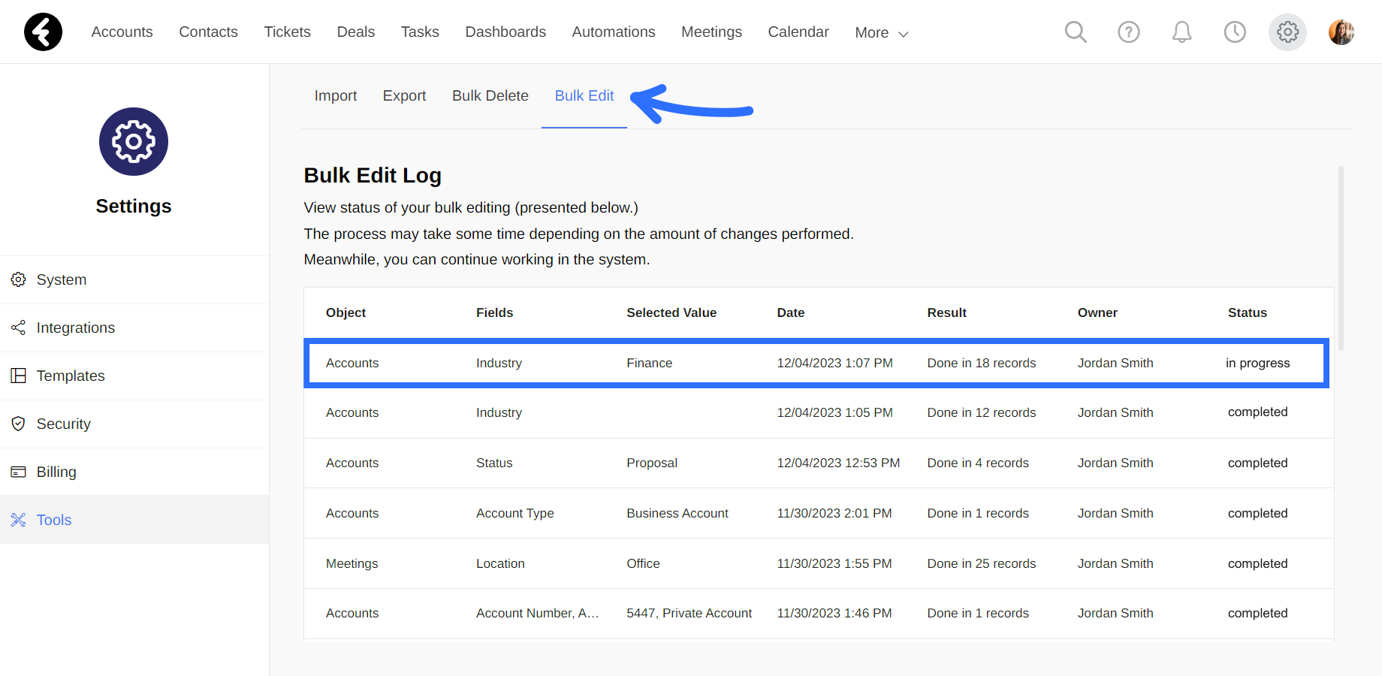Click the 'in progress' status cell
The width and height of the screenshot is (1382, 676).
tap(1257, 363)
